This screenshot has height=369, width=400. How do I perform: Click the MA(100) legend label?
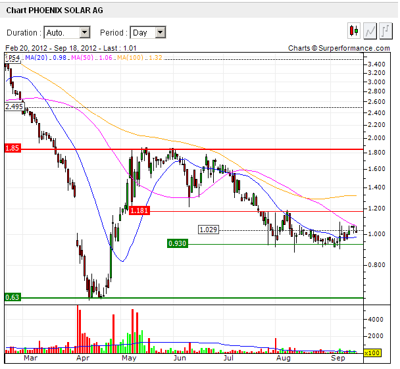click(x=132, y=59)
